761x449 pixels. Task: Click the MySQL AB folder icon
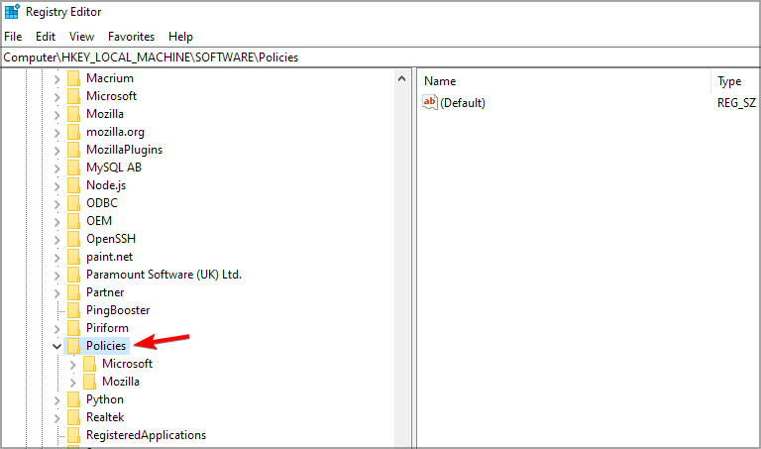pyautogui.click(x=73, y=168)
